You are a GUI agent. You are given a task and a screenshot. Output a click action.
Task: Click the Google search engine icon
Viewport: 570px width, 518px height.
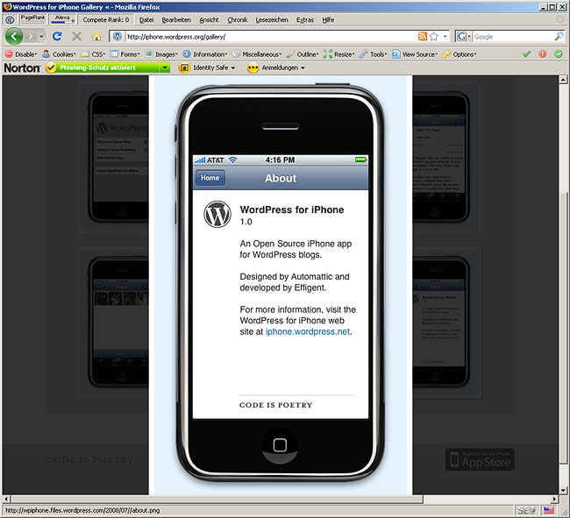(461, 36)
